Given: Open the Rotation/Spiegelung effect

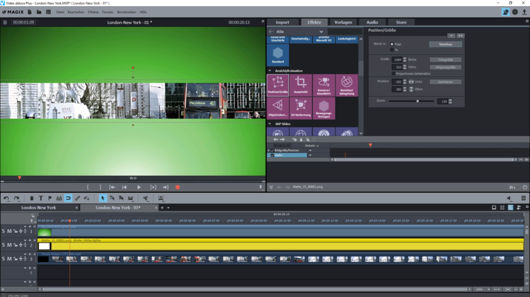Looking at the screenshot, I should point(346,85).
